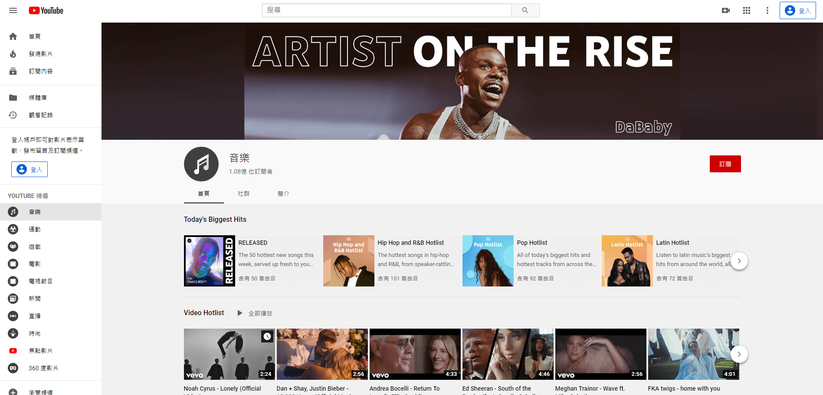The width and height of the screenshot is (823, 395).
Task: Select 焦點影片 spotlight in sidebar
Action: click(51, 351)
